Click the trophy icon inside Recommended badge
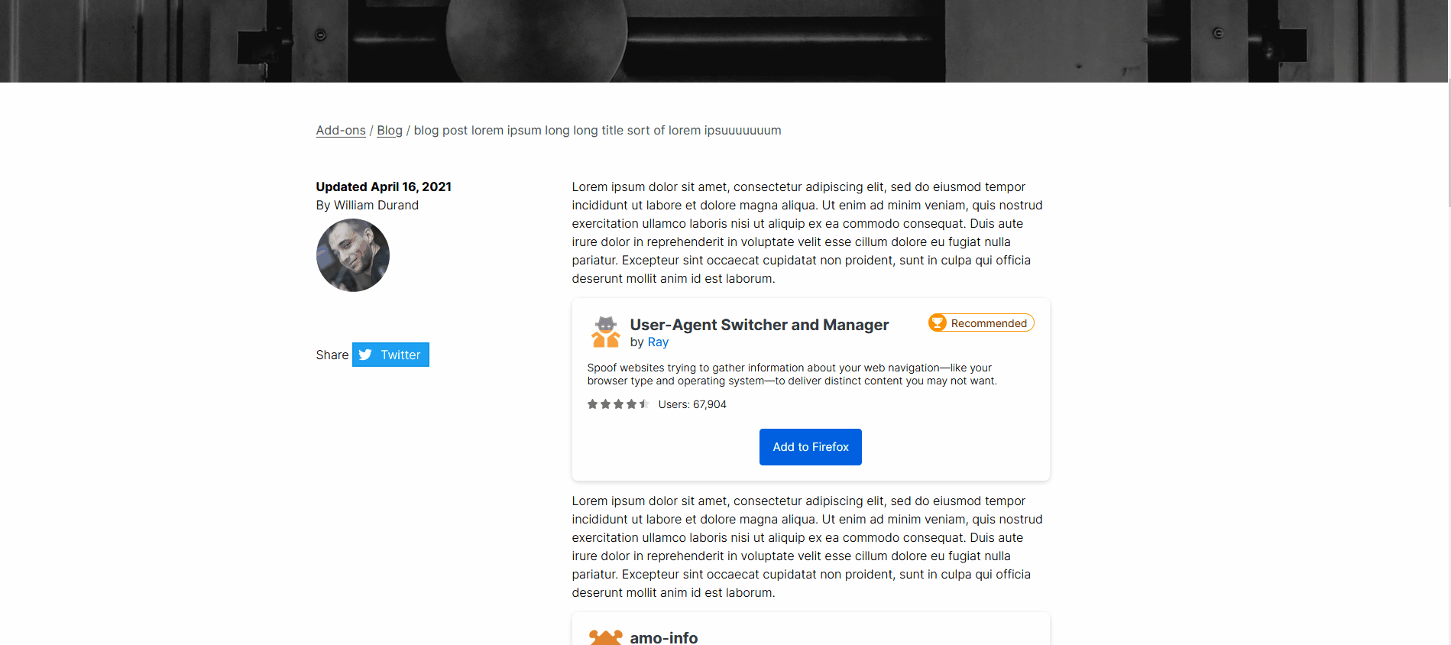Image resolution: width=1451 pixels, height=645 pixels. [938, 322]
